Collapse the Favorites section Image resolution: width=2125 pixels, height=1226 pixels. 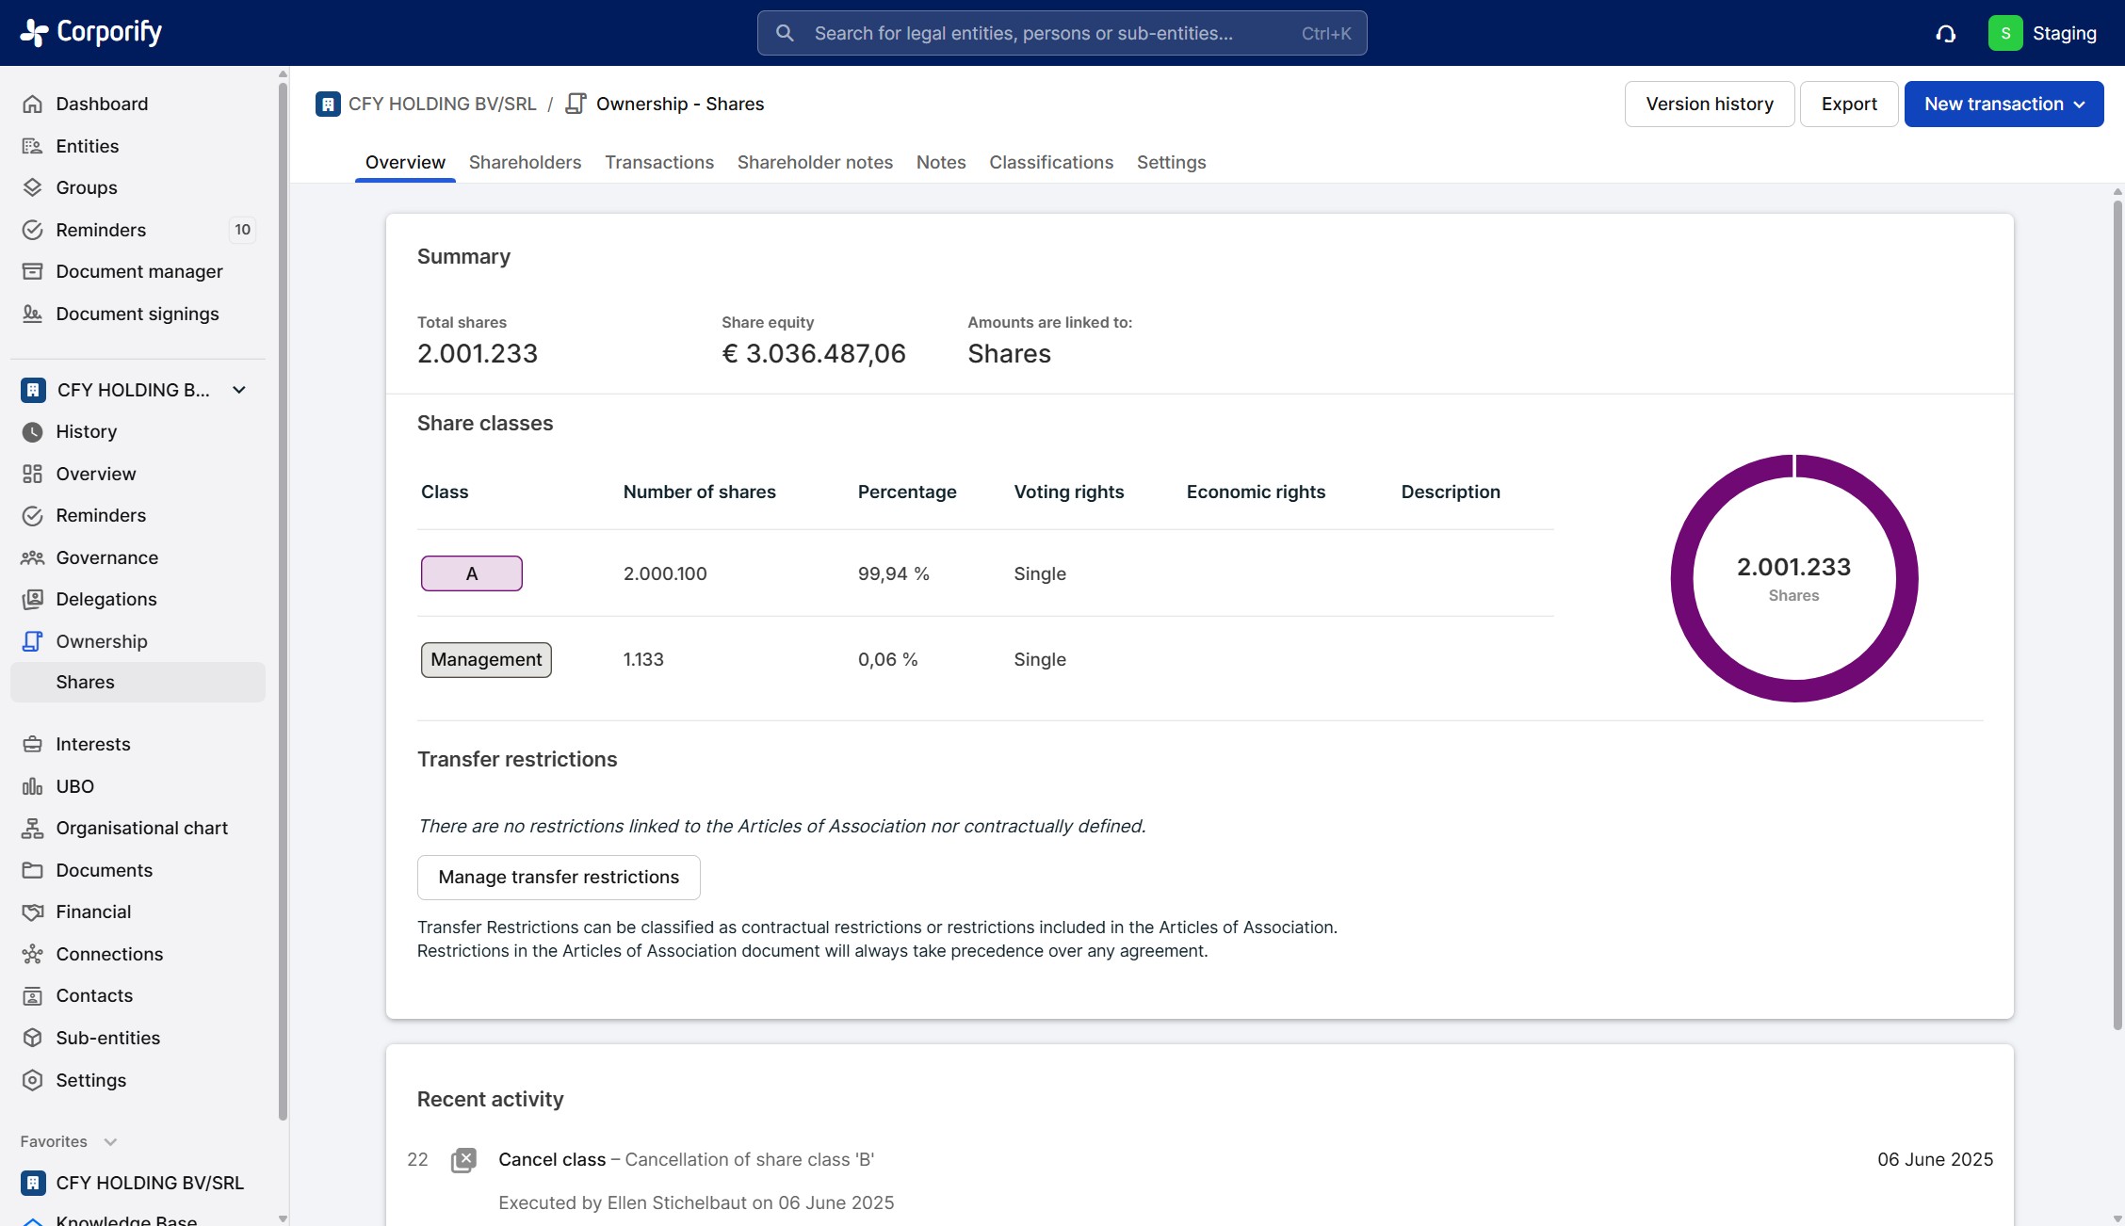(x=110, y=1141)
